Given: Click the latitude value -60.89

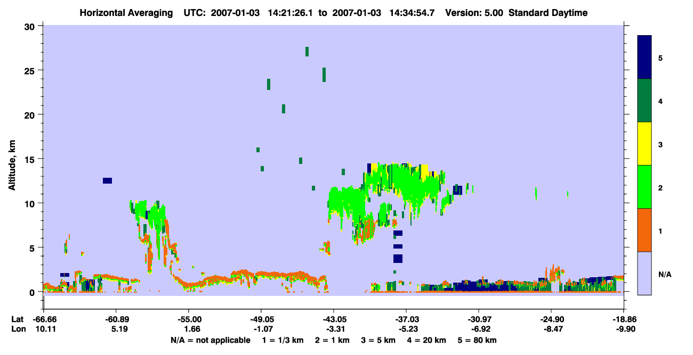Looking at the screenshot, I should (x=116, y=319).
